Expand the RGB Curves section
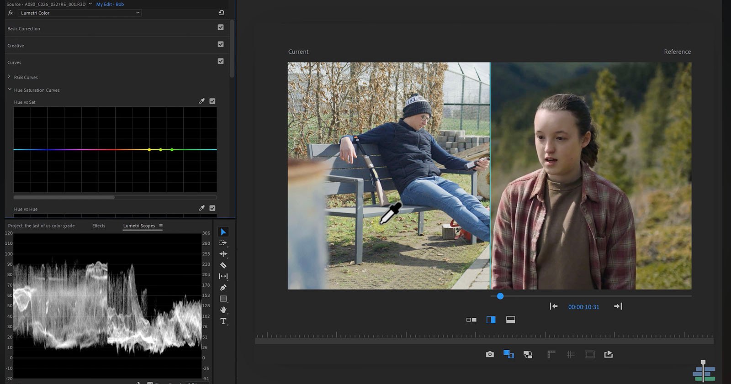The width and height of the screenshot is (731, 384). pos(9,77)
